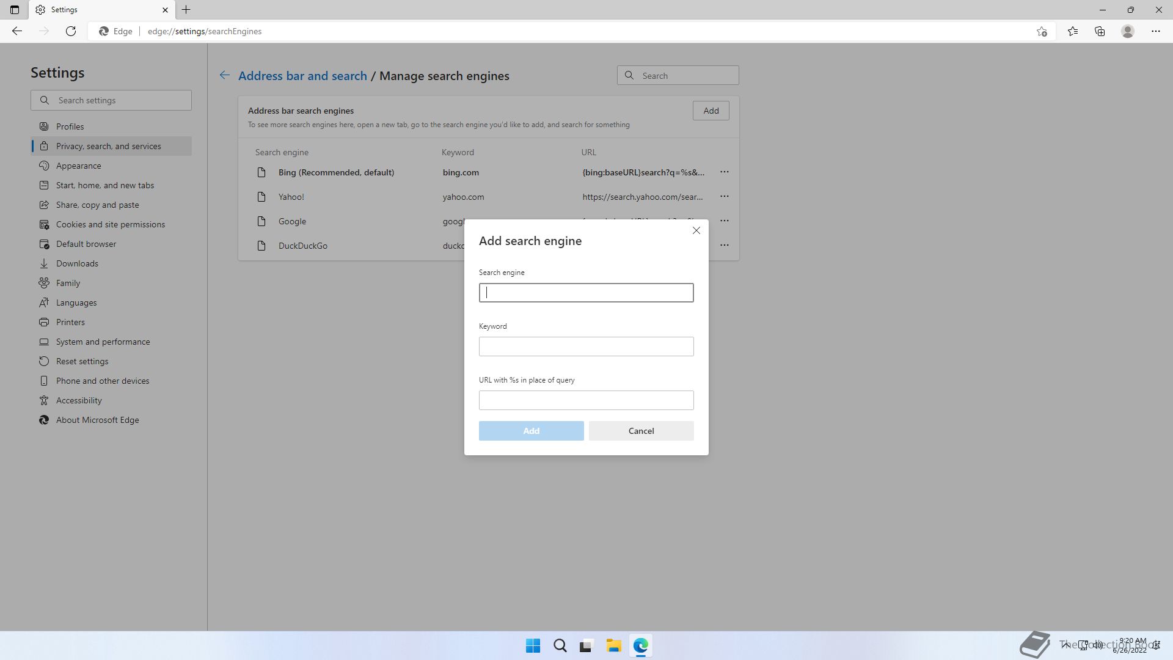1173x660 pixels.
Task: Select the Settings tab
Action: click(x=101, y=10)
